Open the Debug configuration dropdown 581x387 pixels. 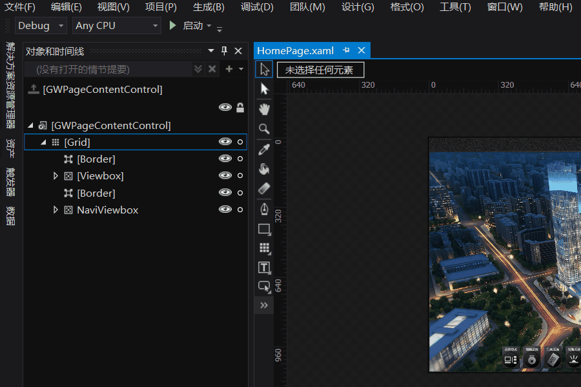point(41,26)
